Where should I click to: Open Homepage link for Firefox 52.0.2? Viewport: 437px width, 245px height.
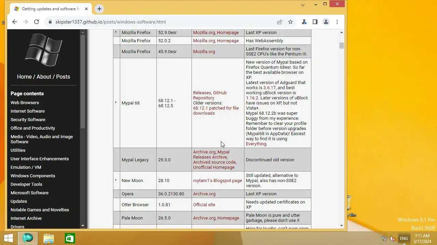pos(228,41)
